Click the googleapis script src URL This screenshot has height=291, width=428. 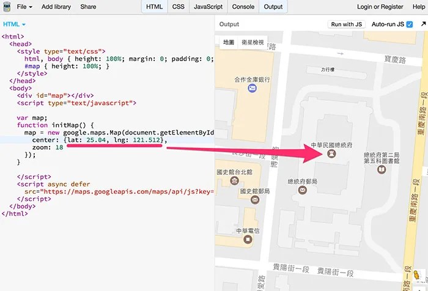click(127, 191)
